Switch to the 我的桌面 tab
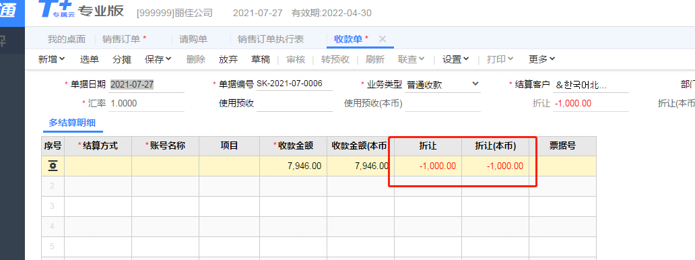 [67, 39]
